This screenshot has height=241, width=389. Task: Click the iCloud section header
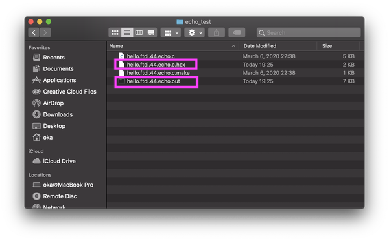point(36,151)
